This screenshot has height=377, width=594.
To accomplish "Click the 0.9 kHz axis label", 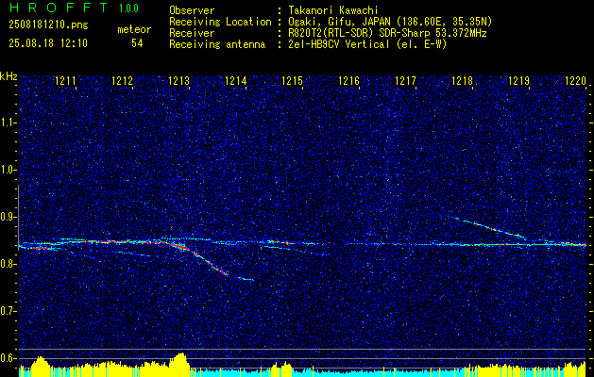I will point(8,217).
